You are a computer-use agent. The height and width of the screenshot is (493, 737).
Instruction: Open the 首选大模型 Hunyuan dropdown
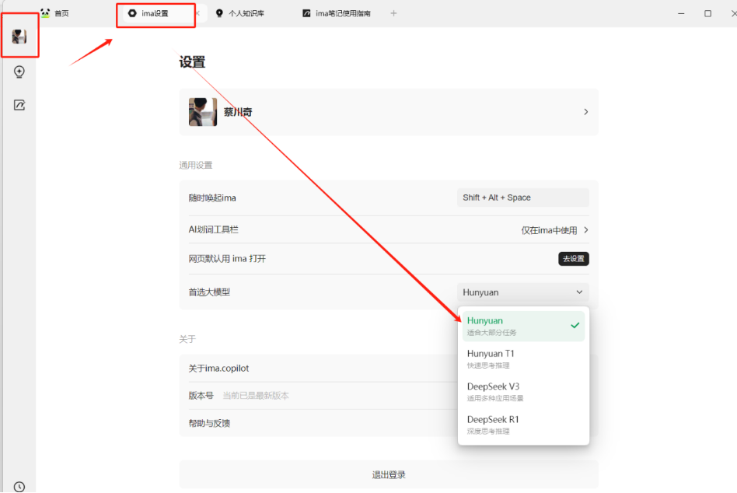(522, 292)
